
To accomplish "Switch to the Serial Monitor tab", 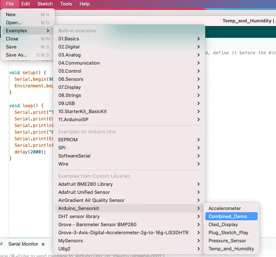I will point(23,244).
